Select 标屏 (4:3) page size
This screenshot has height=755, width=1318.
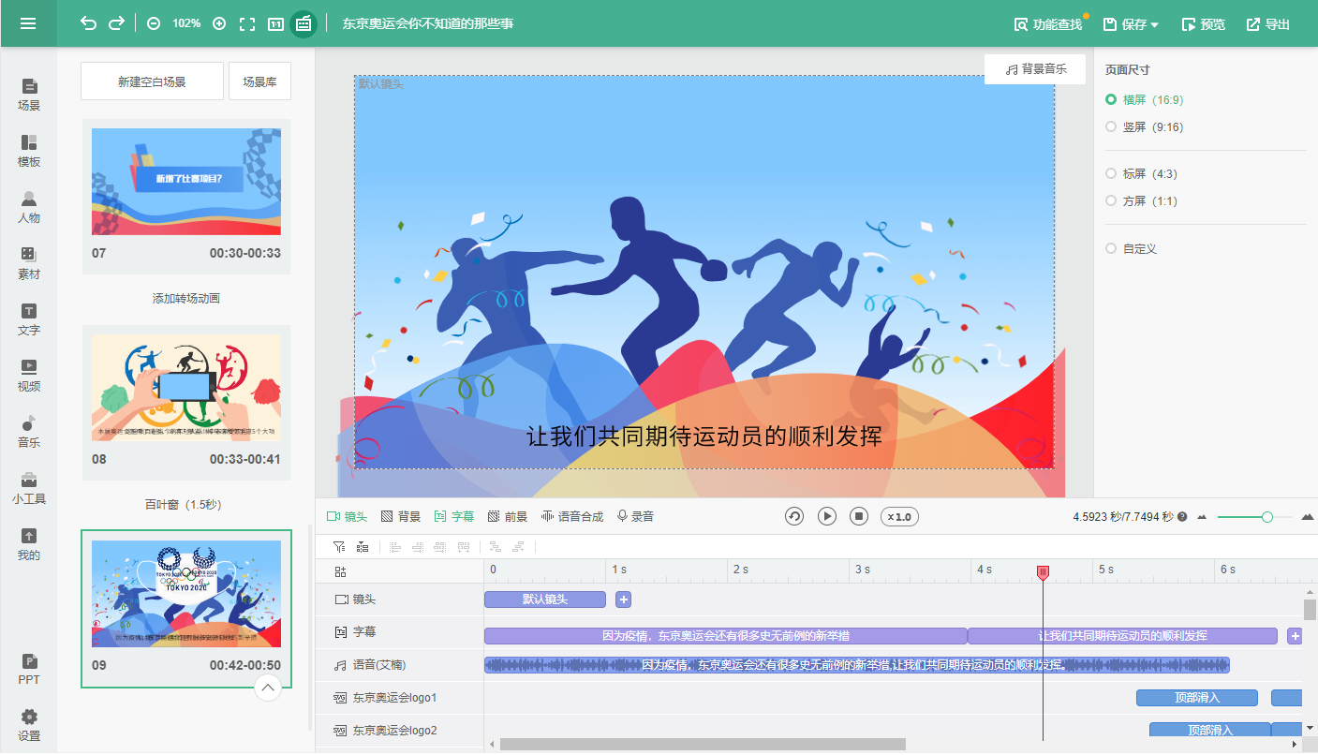point(1141,173)
